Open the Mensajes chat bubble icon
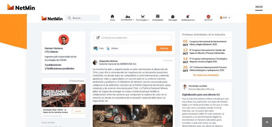Viewport: 272px width, 127px height. pyautogui.click(x=173, y=17)
